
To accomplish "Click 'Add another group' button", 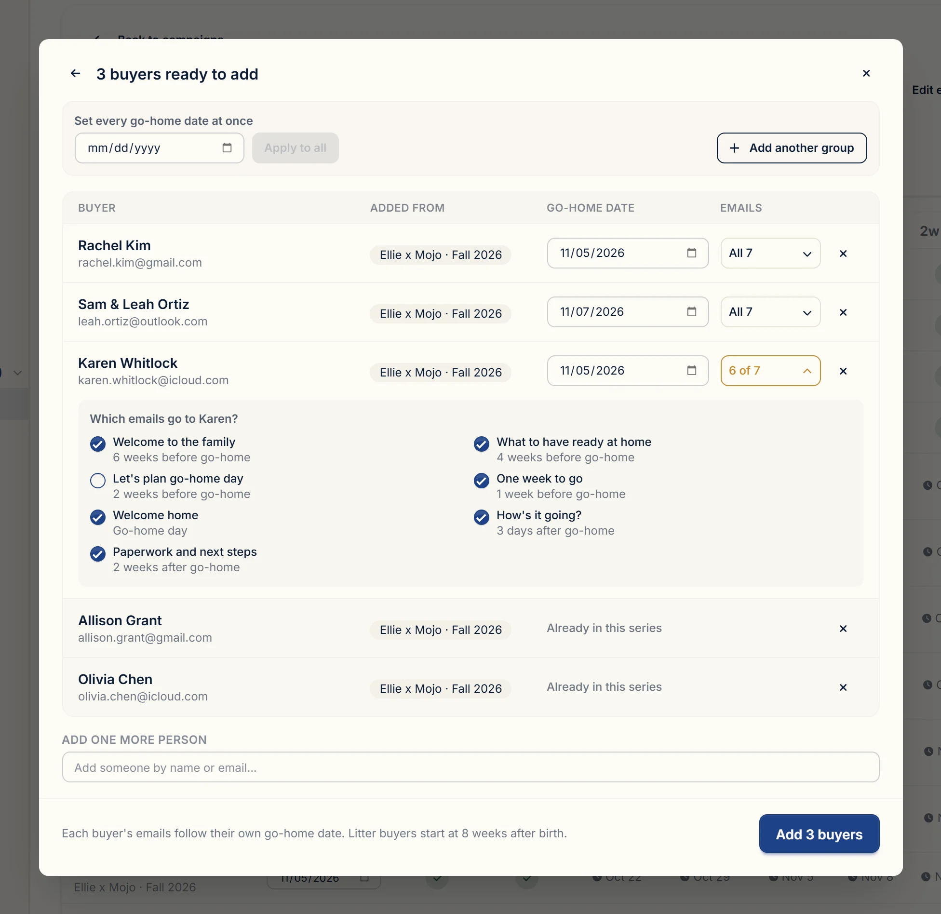I will pyautogui.click(x=792, y=148).
